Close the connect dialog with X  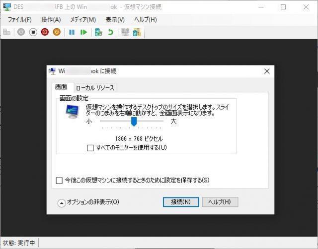pos(267,71)
